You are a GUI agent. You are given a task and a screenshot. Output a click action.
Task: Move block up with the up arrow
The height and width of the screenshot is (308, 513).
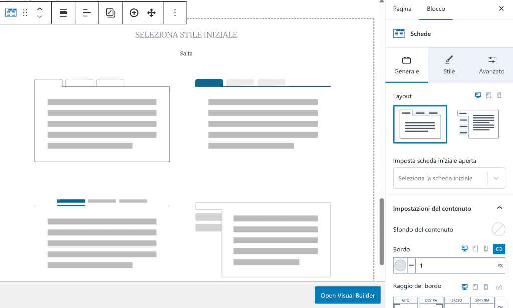click(40, 9)
